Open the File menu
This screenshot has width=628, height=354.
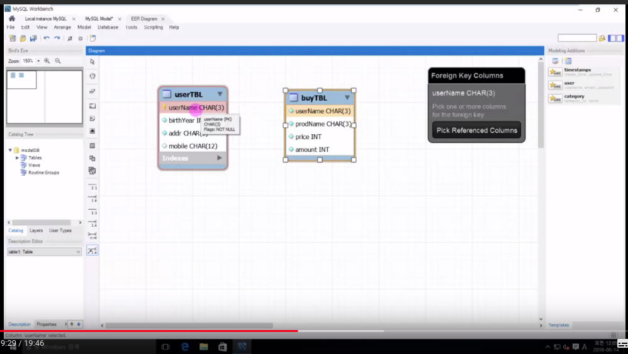pyautogui.click(x=11, y=27)
